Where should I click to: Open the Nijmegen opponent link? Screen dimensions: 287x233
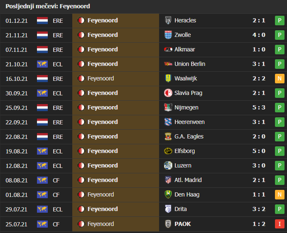[186, 107]
